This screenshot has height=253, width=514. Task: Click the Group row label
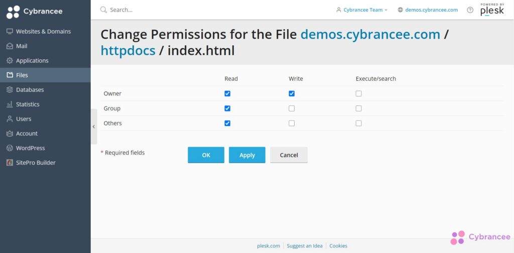(112, 108)
